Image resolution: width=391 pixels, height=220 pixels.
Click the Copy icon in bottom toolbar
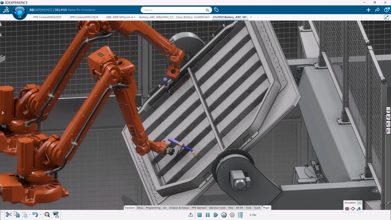(17, 215)
